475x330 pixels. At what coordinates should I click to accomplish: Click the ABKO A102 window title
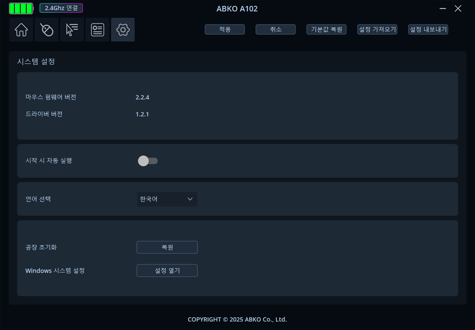click(237, 9)
